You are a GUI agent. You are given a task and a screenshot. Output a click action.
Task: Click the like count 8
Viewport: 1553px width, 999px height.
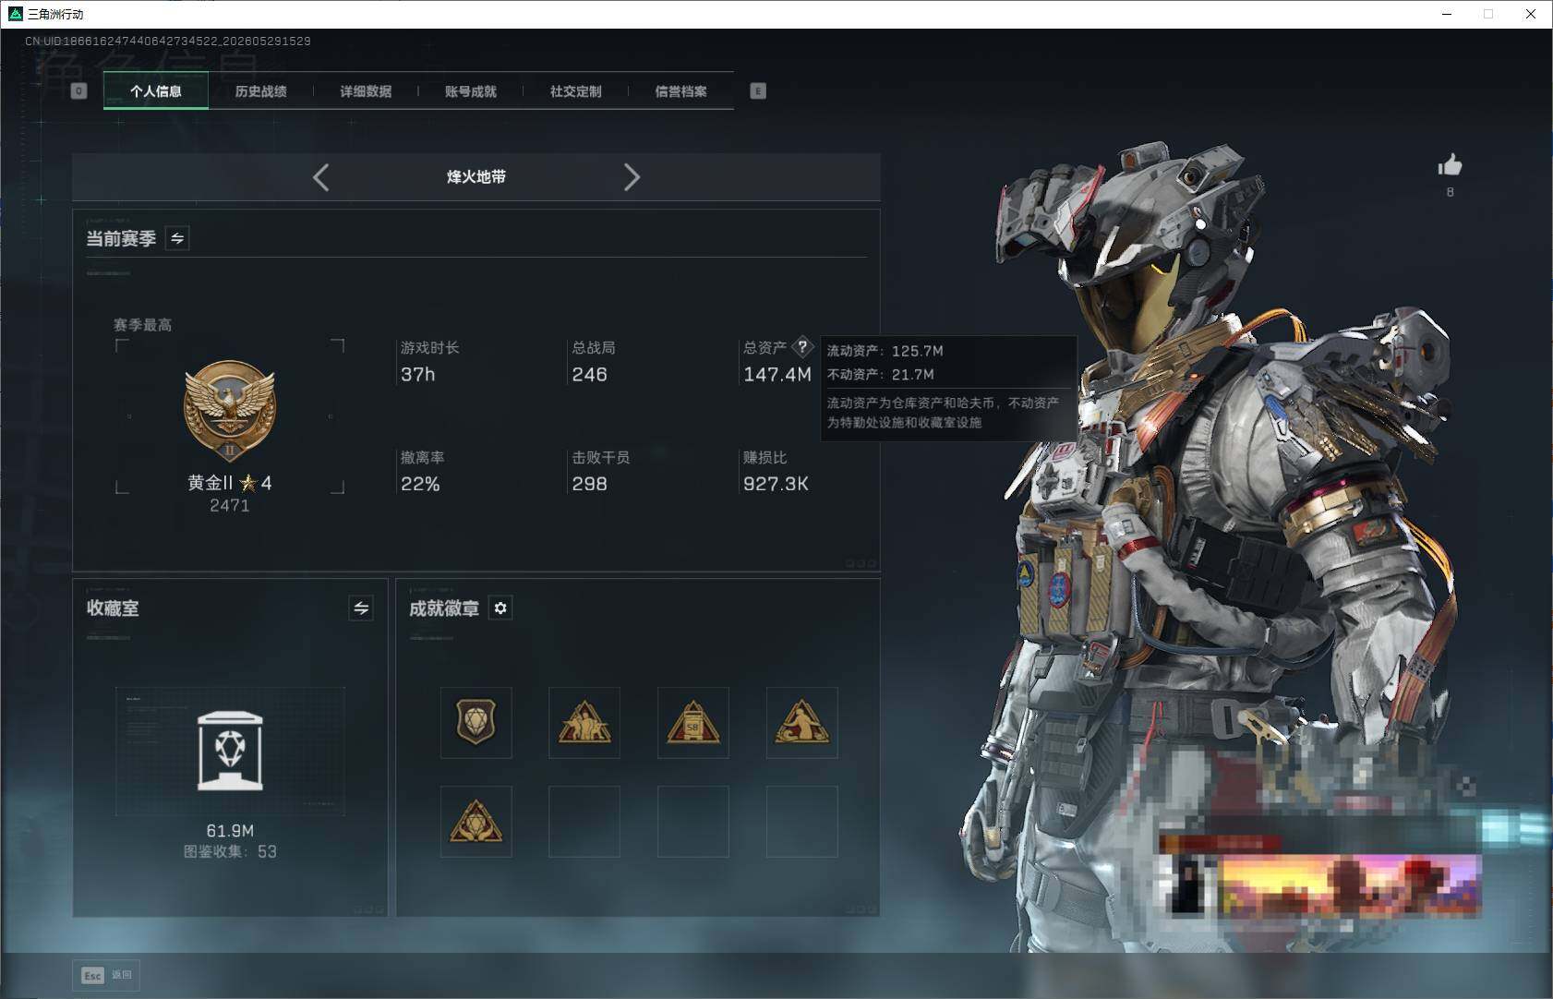coord(1450,192)
